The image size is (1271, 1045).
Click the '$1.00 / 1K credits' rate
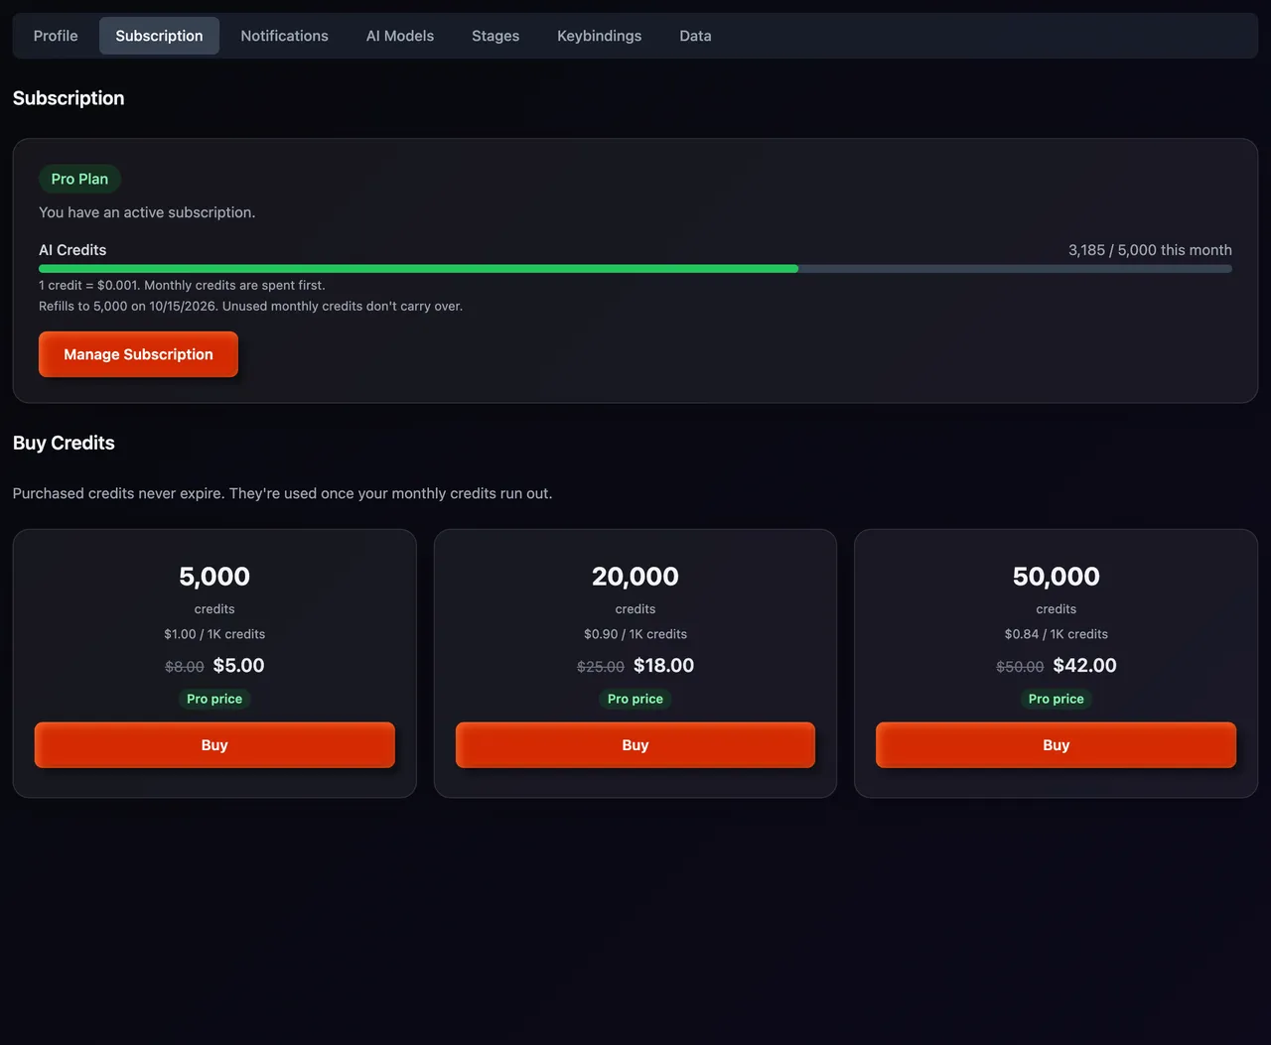(x=214, y=634)
